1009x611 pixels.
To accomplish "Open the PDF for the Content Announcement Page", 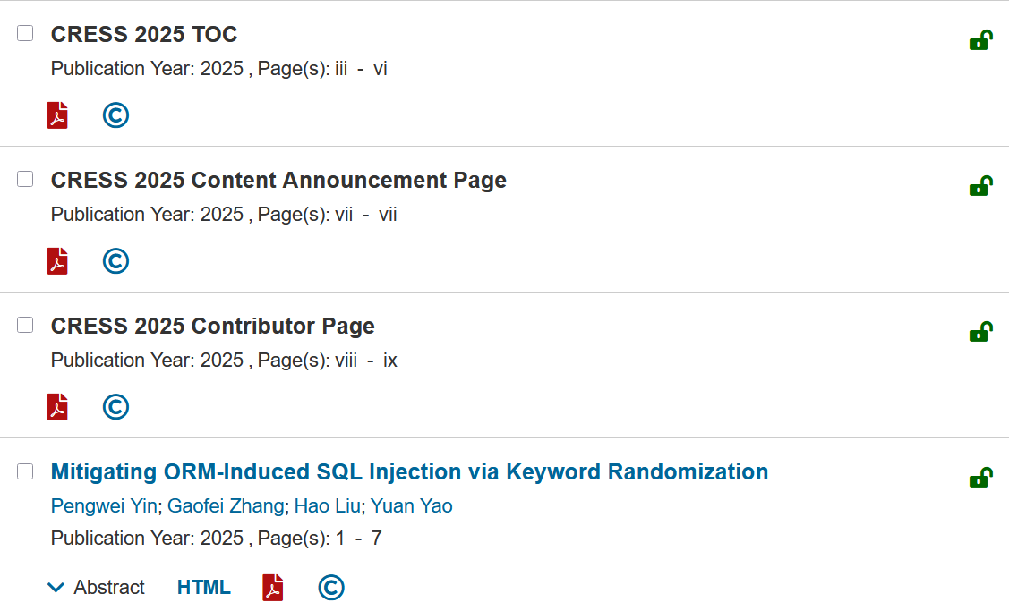I will pyautogui.click(x=57, y=261).
